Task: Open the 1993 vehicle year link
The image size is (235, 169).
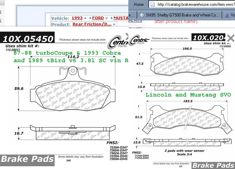Action: 77,18
